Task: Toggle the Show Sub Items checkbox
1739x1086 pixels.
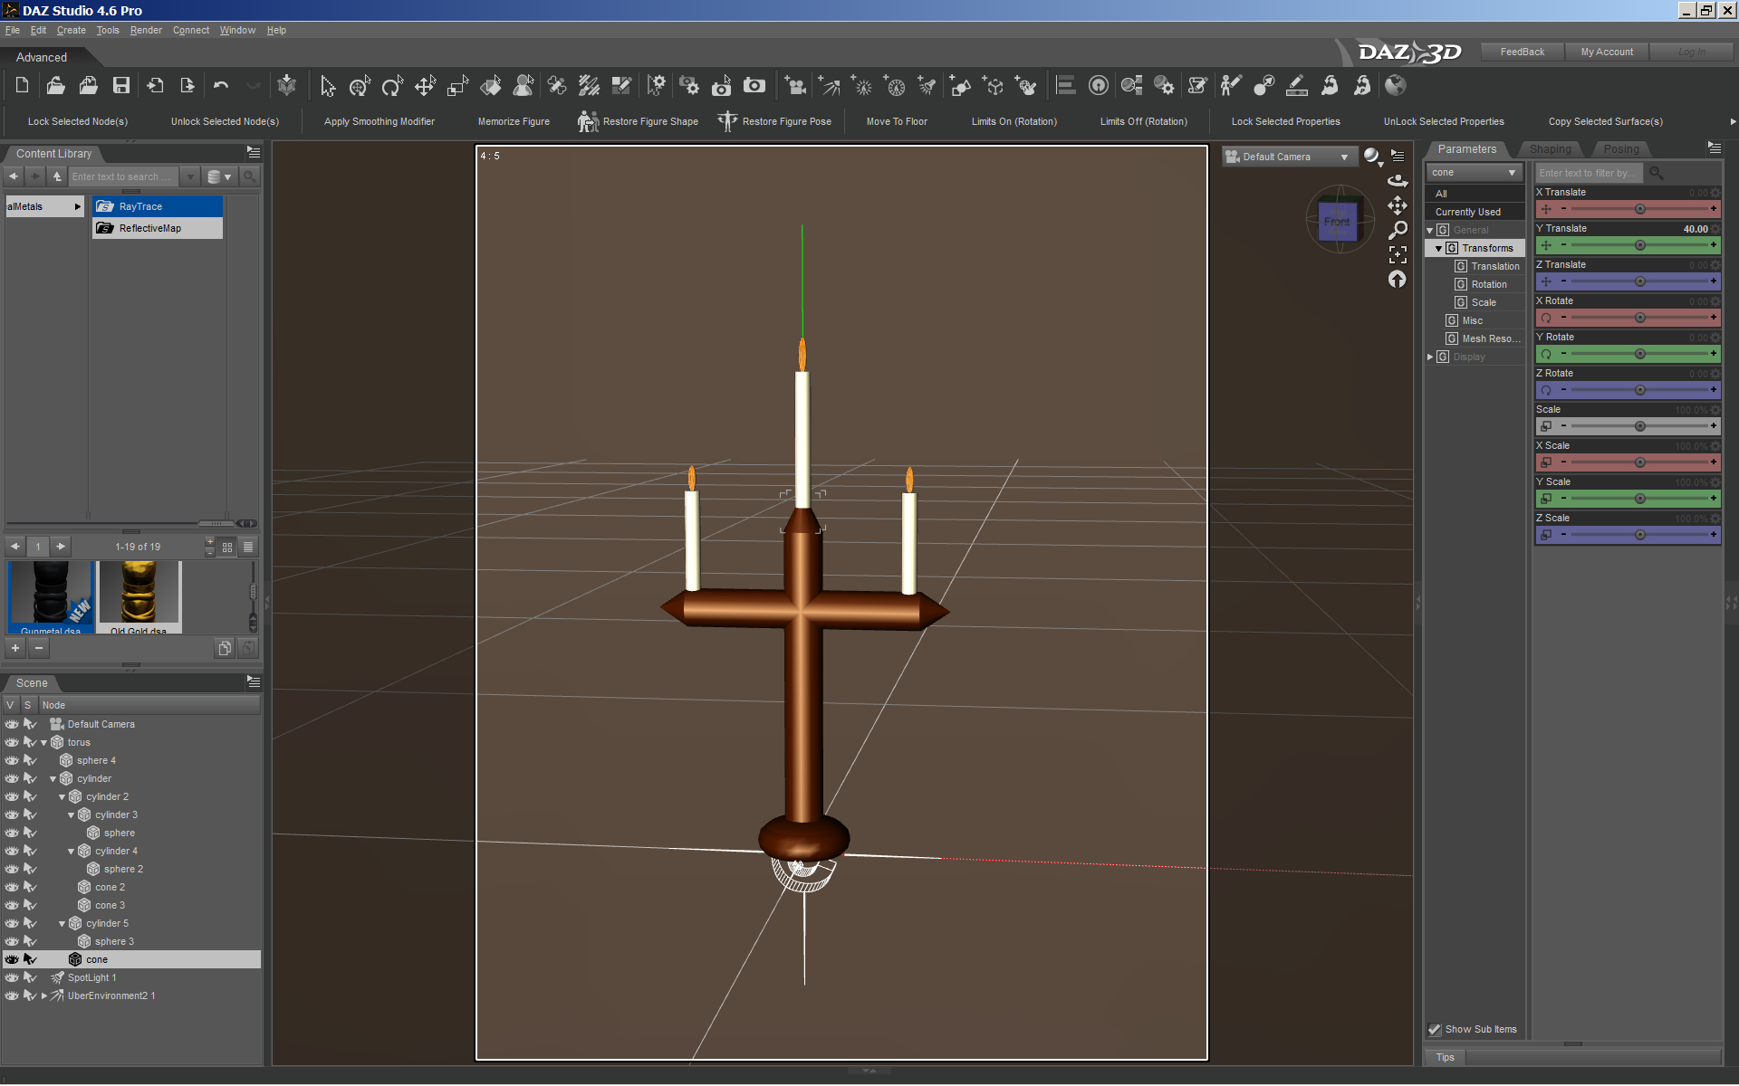Action: tap(1435, 1029)
